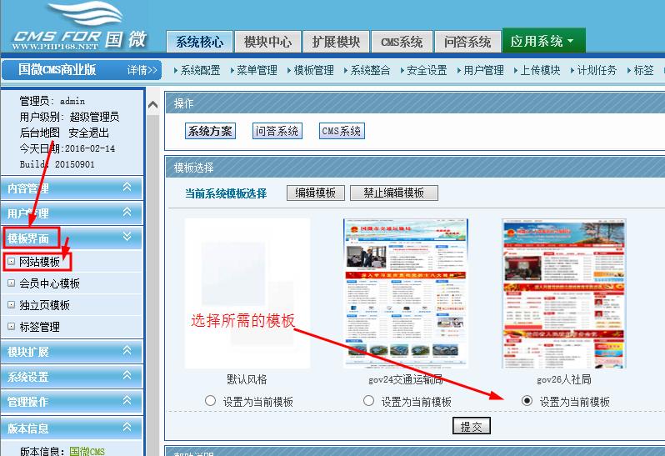Select gov24交通运输局 radio button

click(x=368, y=401)
